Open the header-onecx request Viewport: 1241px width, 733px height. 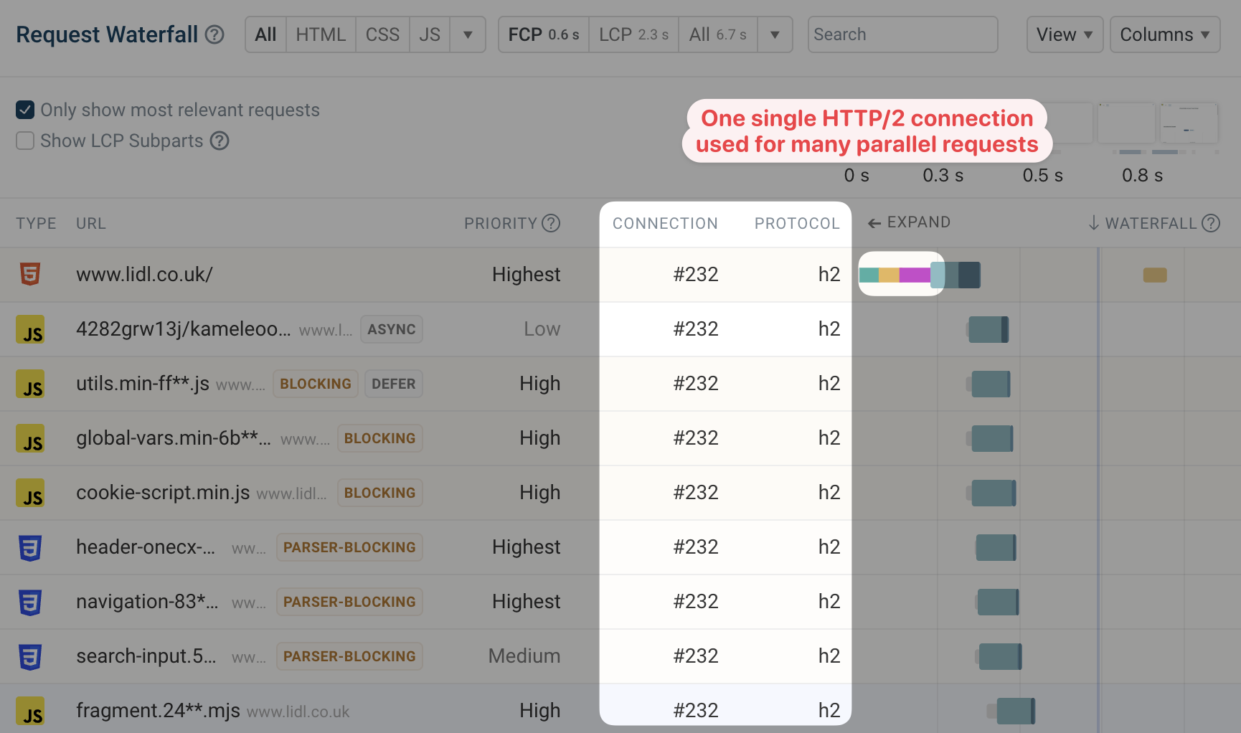pyautogui.click(x=146, y=547)
